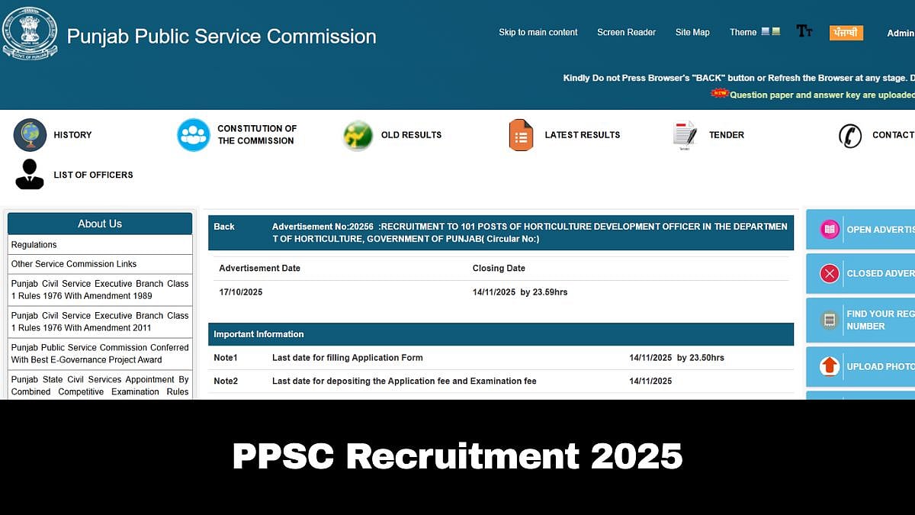
Task: Open the Latest Results list icon
Action: 521,134
